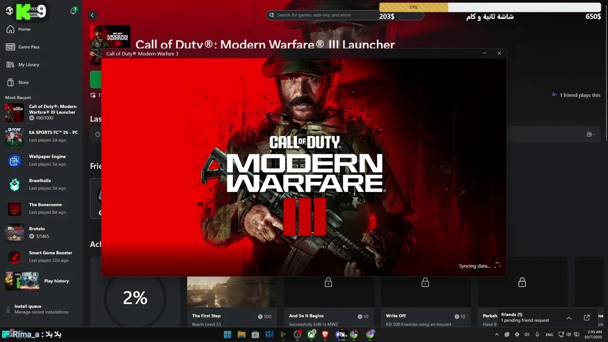Switch ENG input language
The height and width of the screenshot is (342, 608).
(549, 335)
